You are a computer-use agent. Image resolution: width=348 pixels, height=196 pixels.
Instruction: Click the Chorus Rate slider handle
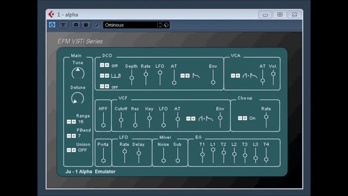click(266, 117)
